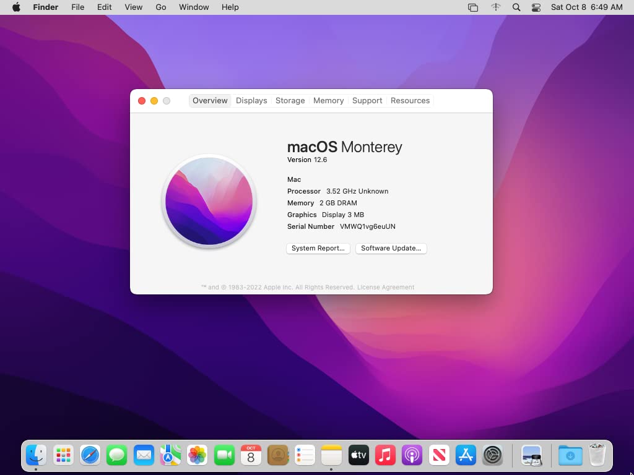Open Mail from the Dock
The height and width of the screenshot is (475, 634).
click(144, 455)
